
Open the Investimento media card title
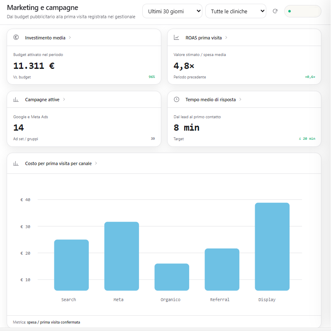click(45, 38)
